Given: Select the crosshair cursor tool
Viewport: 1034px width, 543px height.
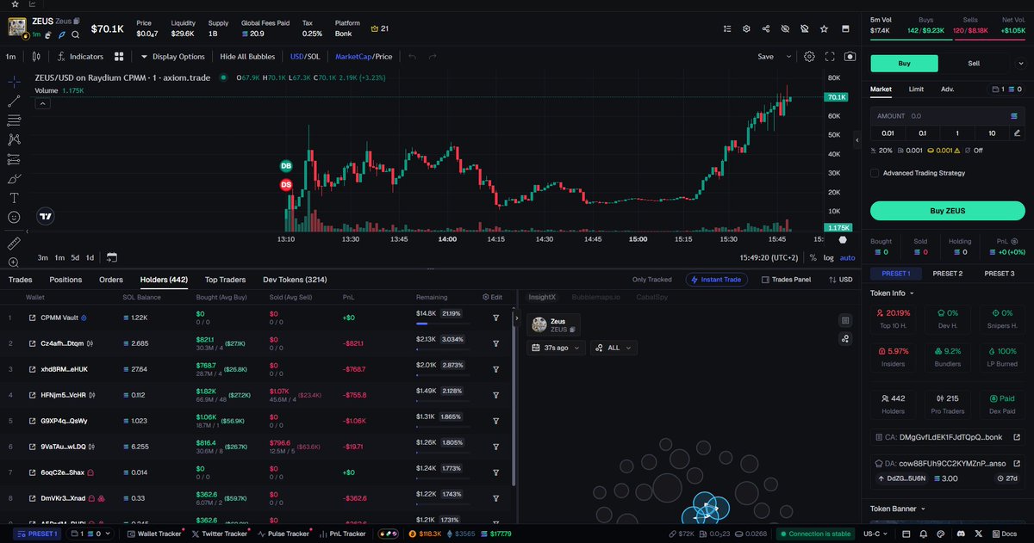Looking at the screenshot, I should pos(14,82).
